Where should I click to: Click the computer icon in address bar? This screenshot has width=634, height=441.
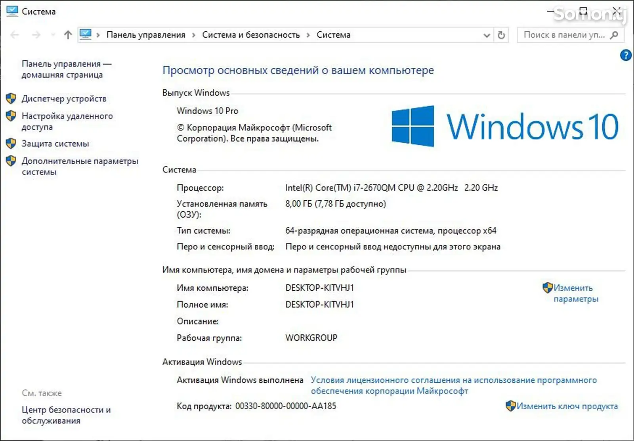pyautogui.click(x=86, y=35)
